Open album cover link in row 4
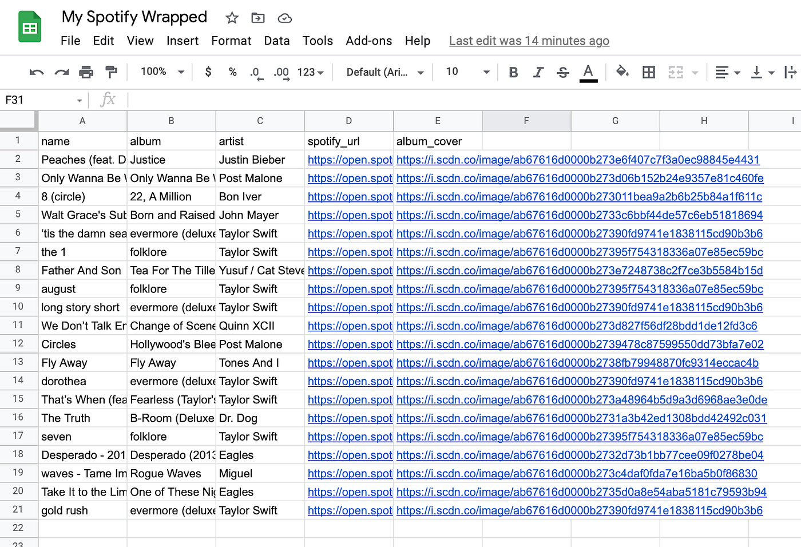Viewport: 801px width, 547px height. (x=579, y=197)
